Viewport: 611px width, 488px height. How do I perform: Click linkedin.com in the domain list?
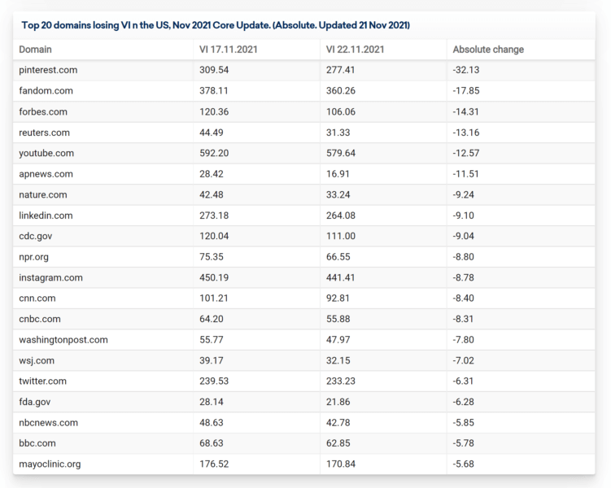tap(46, 216)
